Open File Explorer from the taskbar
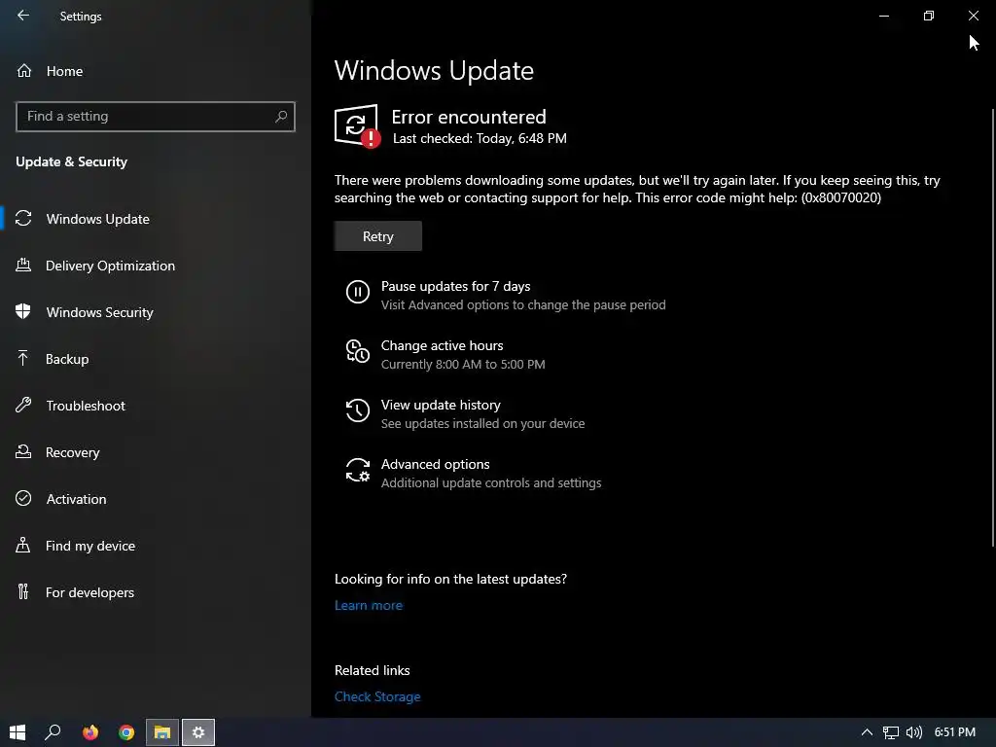This screenshot has width=996, height=747. 162,732
